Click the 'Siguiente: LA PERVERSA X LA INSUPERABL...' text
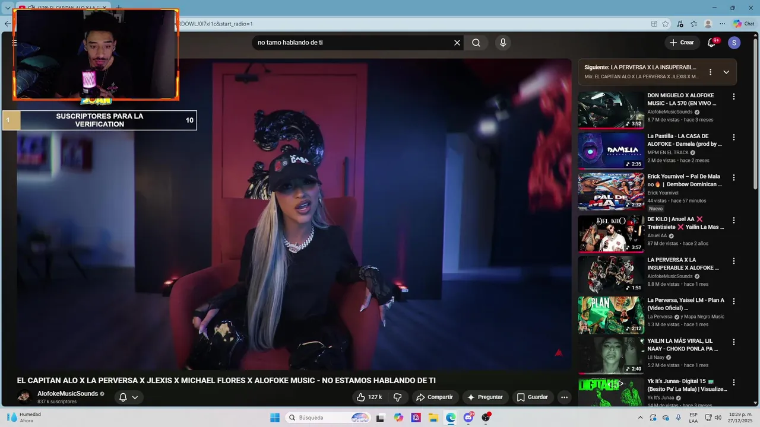Image resolution: width=760 pixels, height=427 pixels. [640, 67]
